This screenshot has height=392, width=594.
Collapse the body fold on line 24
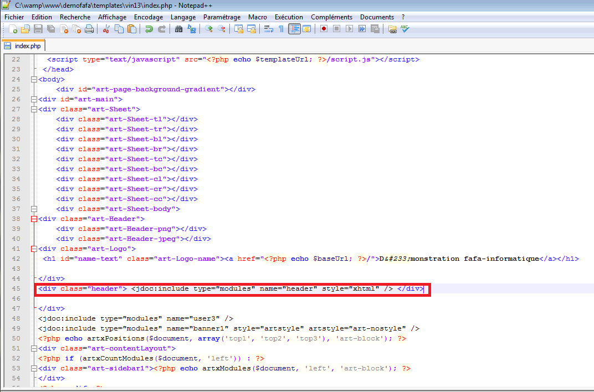pos(34,80)
